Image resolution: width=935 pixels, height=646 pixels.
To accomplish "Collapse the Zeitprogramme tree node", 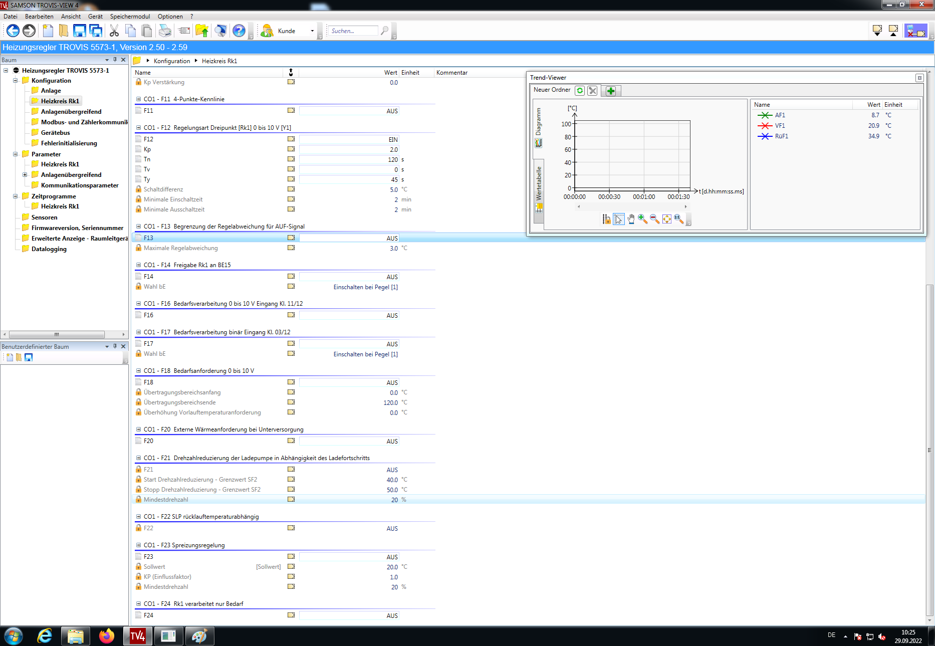I will point(16,196).
